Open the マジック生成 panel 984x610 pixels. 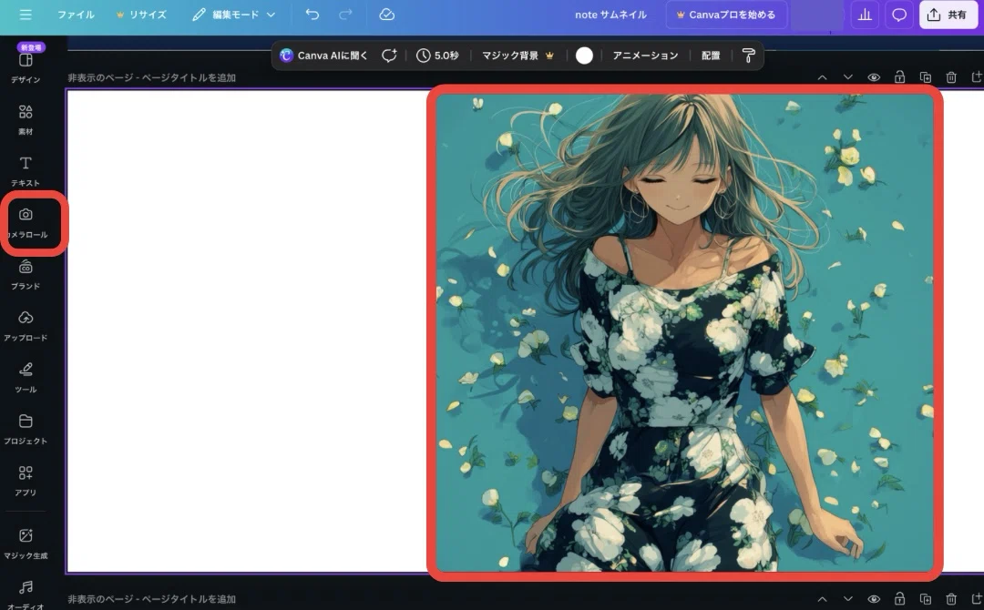click(x=26, y=544)
